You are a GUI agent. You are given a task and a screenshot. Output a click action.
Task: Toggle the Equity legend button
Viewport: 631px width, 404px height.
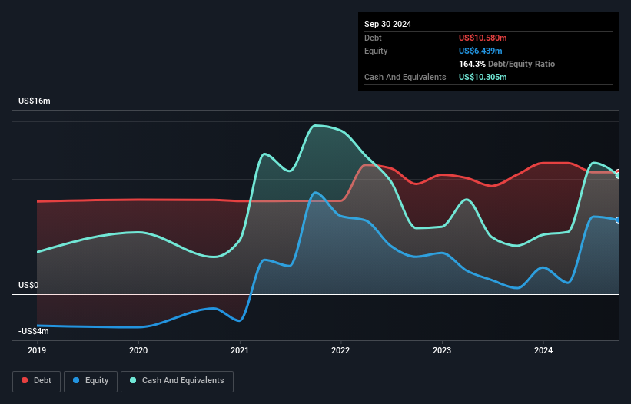tap(91, 381)
